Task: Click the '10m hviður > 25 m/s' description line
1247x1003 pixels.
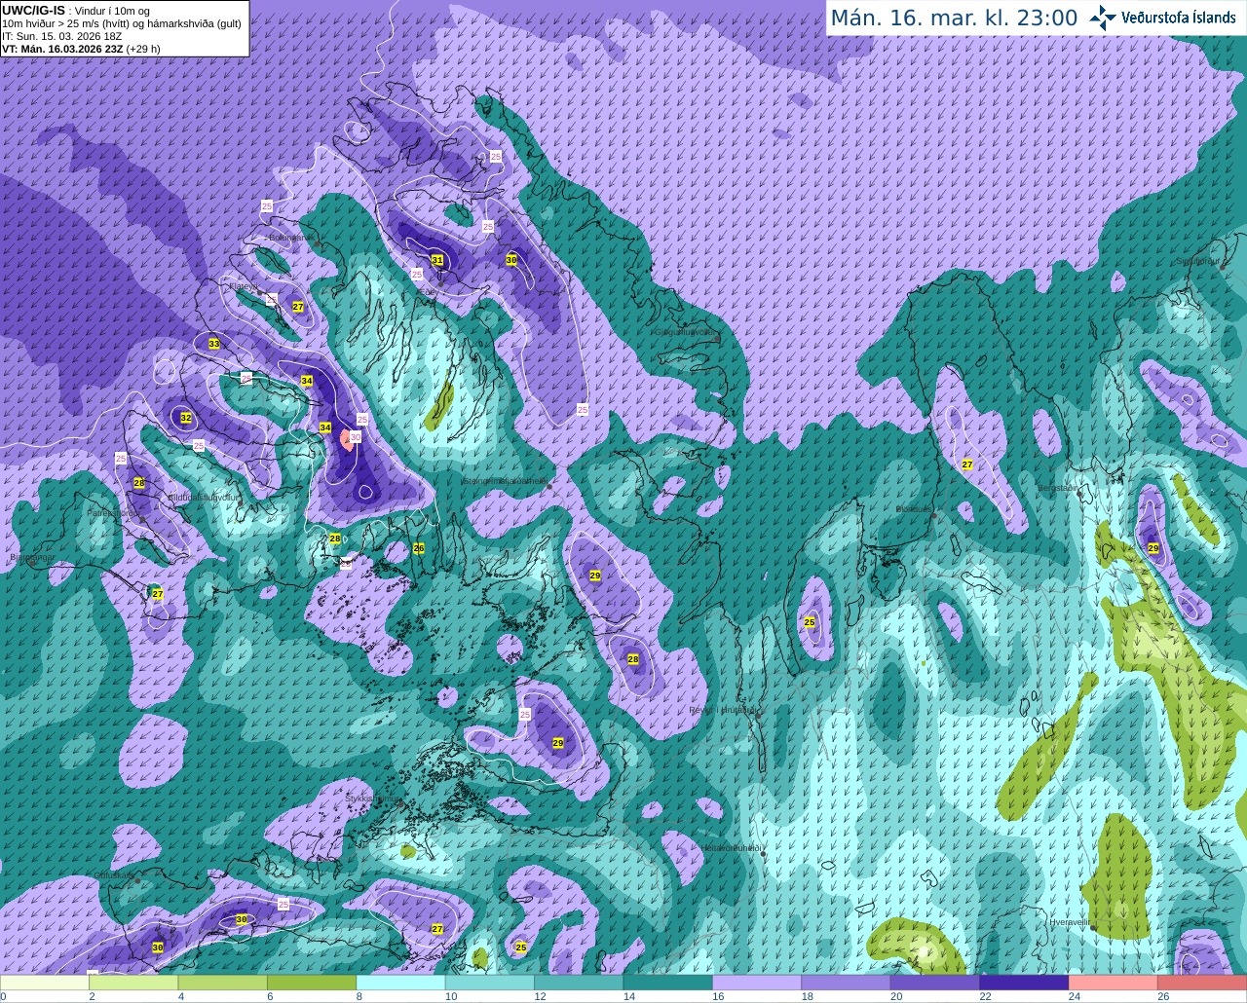Action: pos(122,23)
